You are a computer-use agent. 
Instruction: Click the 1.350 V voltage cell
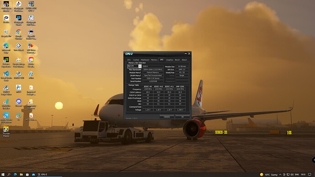(x=180, y=110)
